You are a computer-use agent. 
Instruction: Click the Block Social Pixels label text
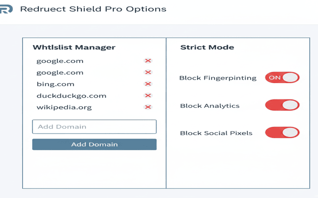pyautogui.click(x=216, y=133)
